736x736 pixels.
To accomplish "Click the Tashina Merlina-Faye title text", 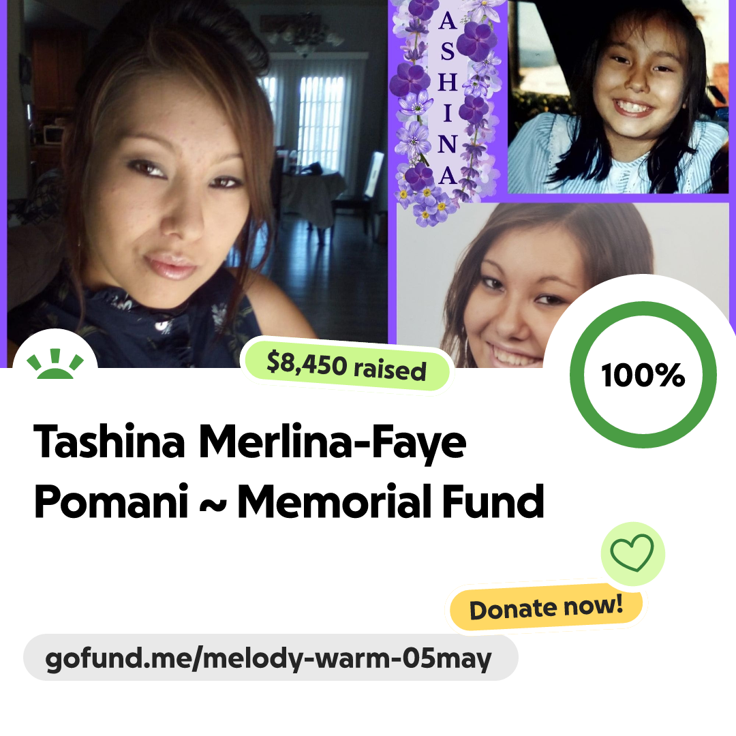I will (249, 443).
